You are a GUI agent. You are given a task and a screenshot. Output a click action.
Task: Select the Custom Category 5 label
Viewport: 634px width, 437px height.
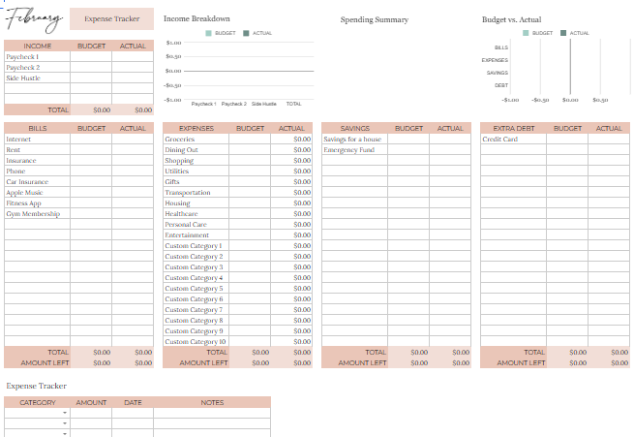(194, 289)
